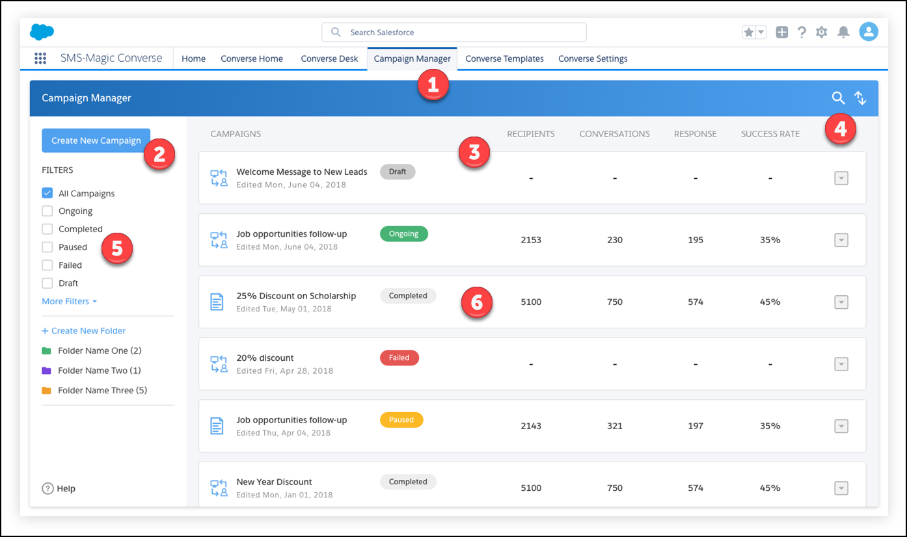Click the Welcome Message to New Leads campaign icon
This screenshot has width=907, height=537.
(219, 178)
